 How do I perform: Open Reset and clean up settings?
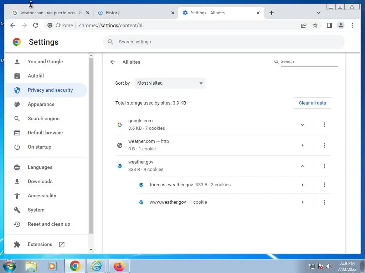pos(46,224)
